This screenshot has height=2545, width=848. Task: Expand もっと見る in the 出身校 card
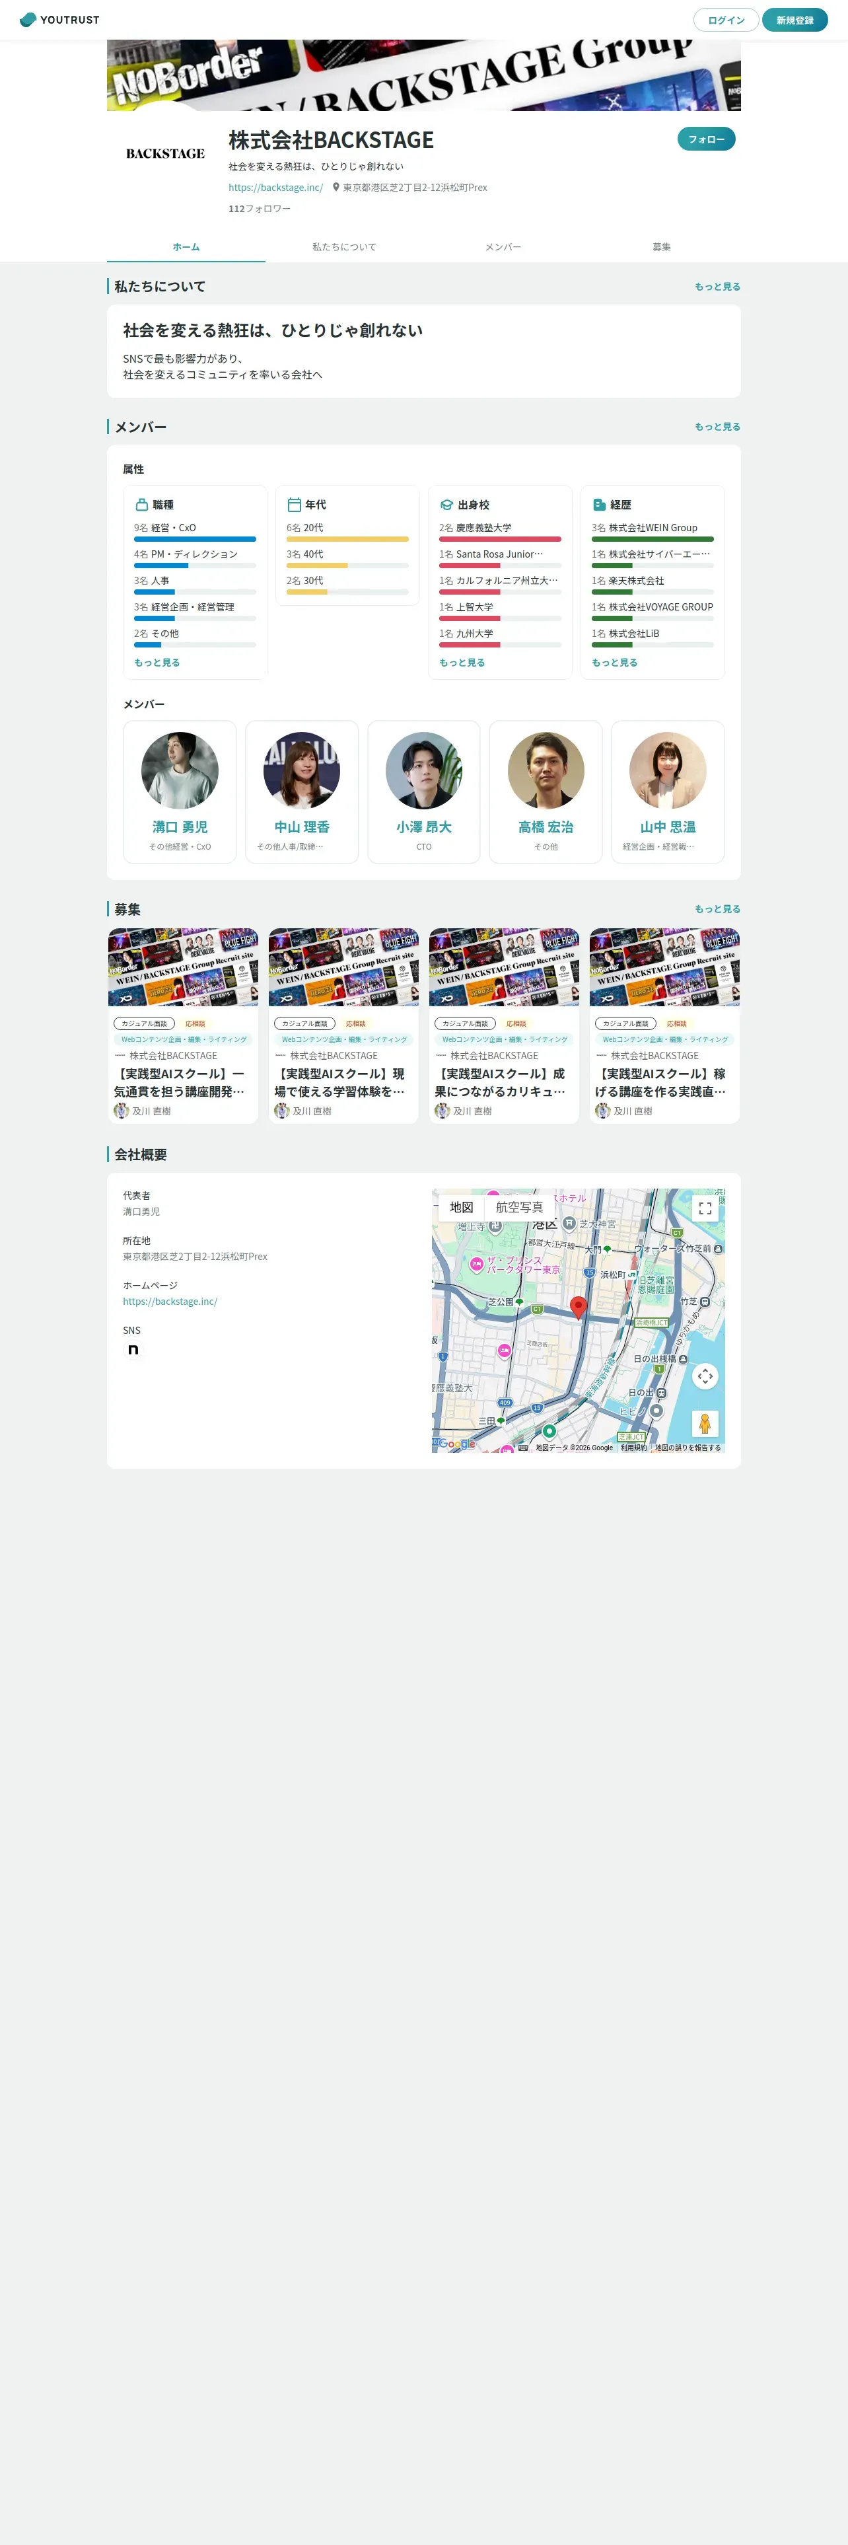pyautogui.click(x=462, y=663)
